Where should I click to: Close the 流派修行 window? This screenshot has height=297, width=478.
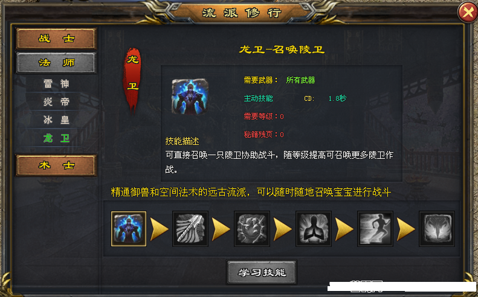point(468,13)
